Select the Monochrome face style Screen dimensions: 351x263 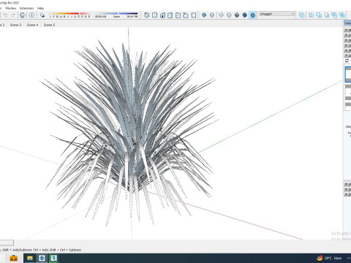(253, 15)
